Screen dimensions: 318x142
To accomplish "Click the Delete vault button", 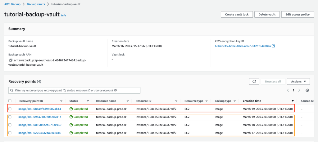I will point(266,15).
